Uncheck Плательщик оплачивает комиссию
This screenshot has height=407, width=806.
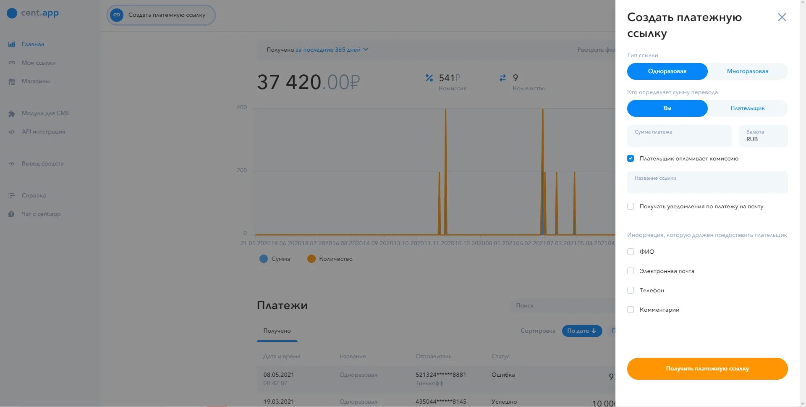[x=631, y=158]
